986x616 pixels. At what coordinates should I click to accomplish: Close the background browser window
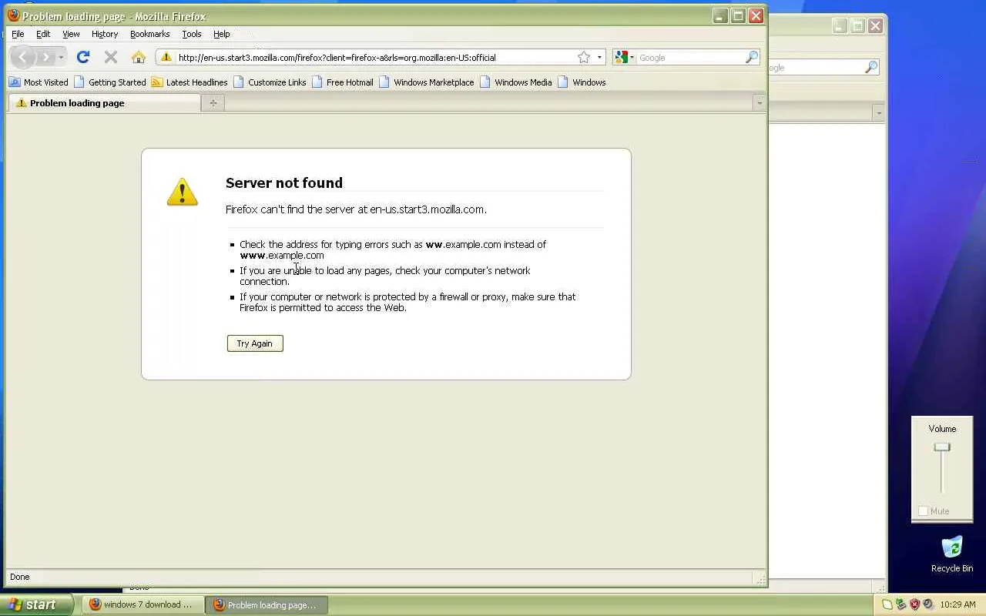tap(876, 26)
